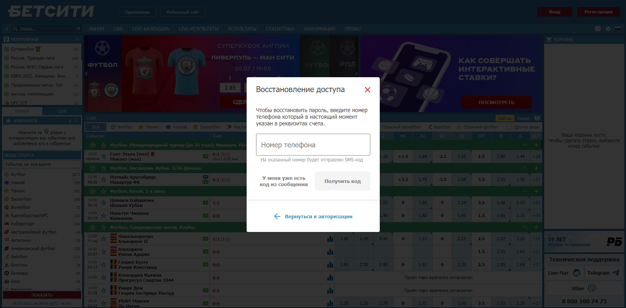Add Сент-Этьен vs Монако to favorites star
The width and height of the screenshot is (626, 308).
coord(104,156)
